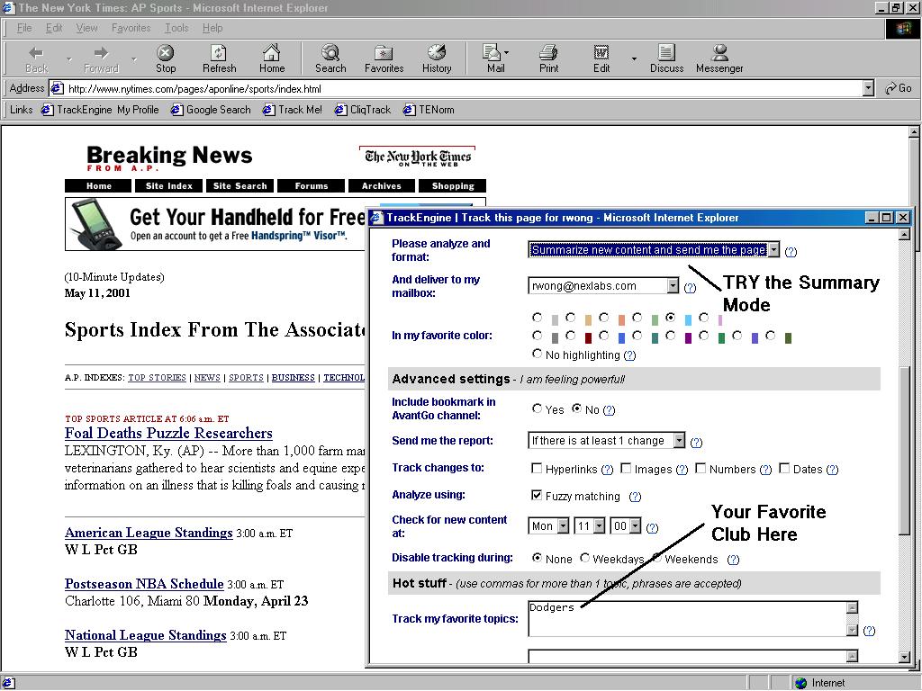Open the Send me the report dropdown

point(679,440)
